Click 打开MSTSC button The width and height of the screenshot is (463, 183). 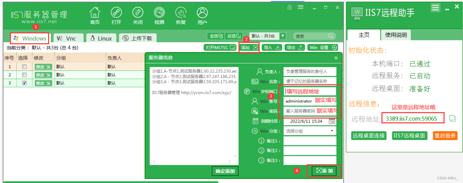(220, 47)
